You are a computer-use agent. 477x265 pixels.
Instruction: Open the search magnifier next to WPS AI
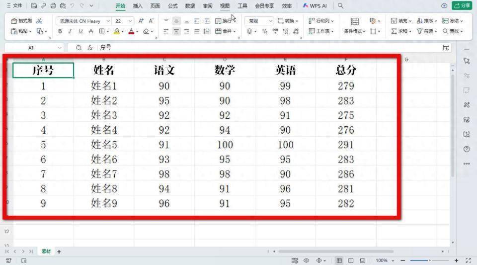pyautogui.click(x=340, y=6)
